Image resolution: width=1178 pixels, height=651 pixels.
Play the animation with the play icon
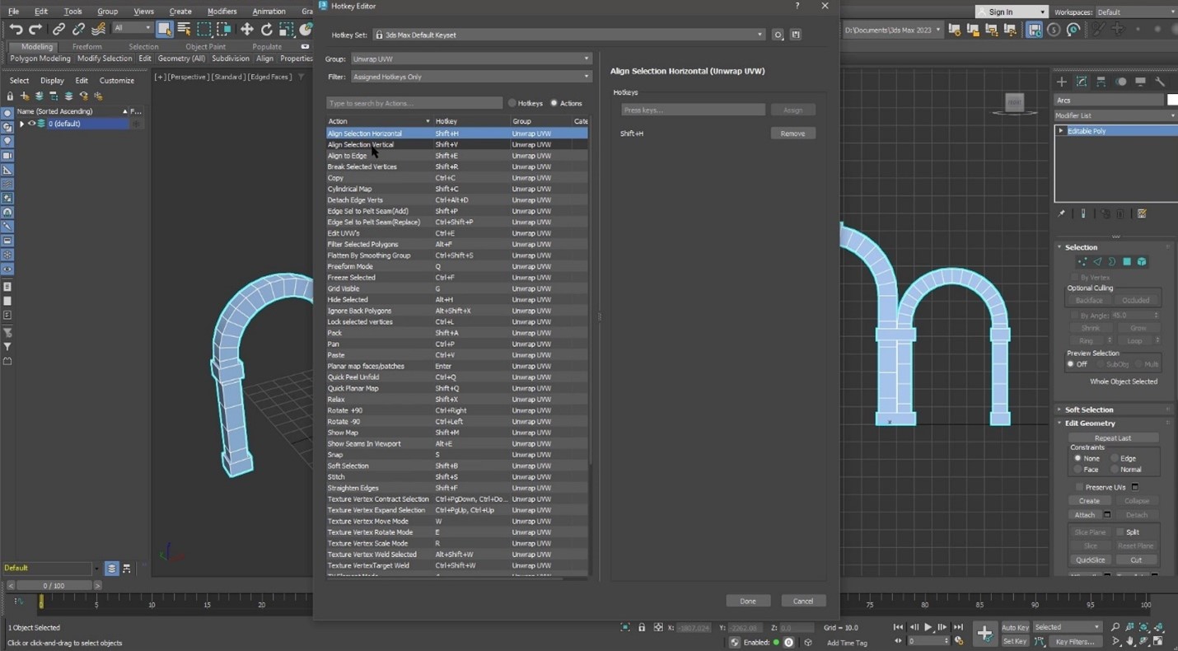[x=928, y=626]
